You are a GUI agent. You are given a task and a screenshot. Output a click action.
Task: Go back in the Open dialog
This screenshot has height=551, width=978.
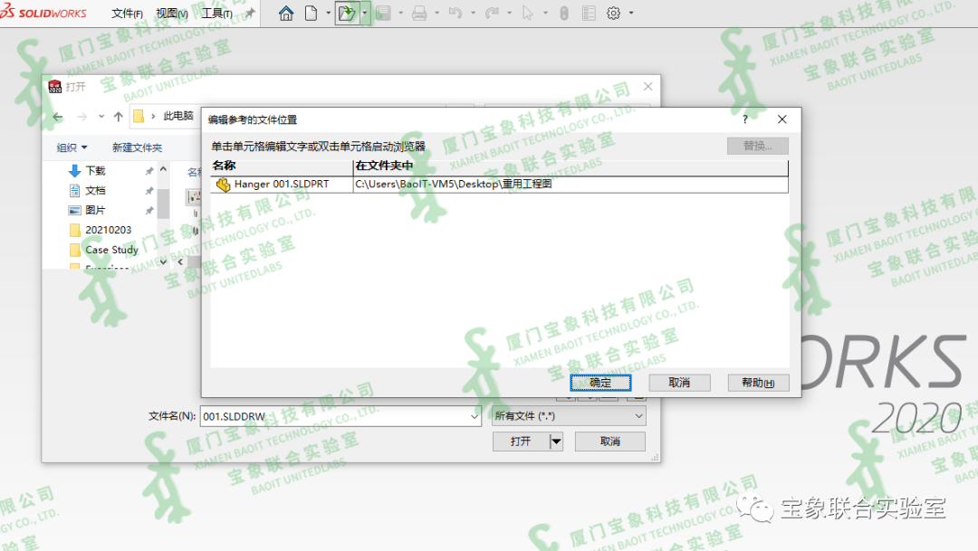pyautogui.click(x=58, y=117)
